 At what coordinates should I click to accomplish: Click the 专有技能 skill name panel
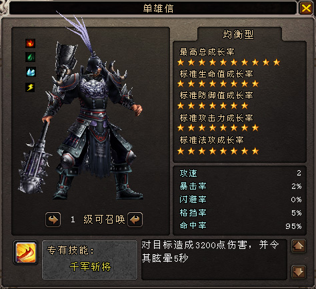[89, 260]
